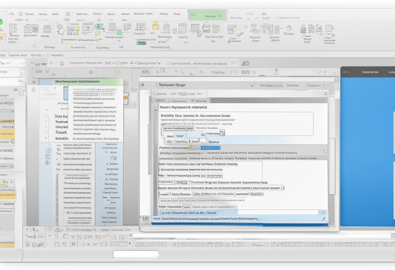Click the pen icon beside the dialog title bar
395x270 pixels.
[252, 85]
